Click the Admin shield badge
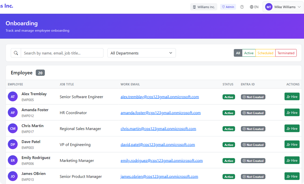 [x=228, y=7]
